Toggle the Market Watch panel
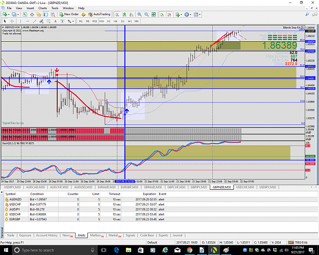 click(25, 14)
